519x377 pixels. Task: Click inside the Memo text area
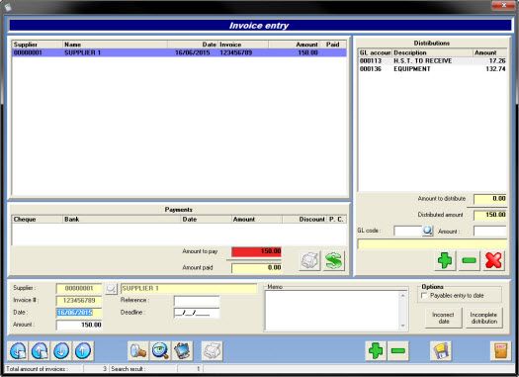(x=332, y=311)
